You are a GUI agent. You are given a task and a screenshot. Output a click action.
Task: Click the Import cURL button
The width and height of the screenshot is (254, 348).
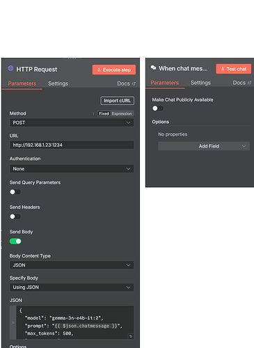[x=117, y=101]
